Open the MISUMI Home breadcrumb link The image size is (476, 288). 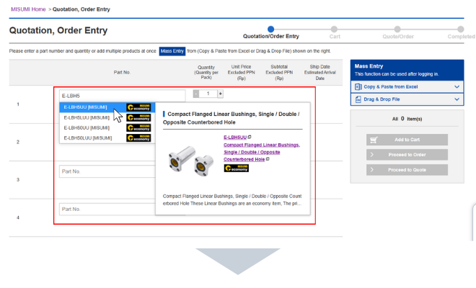coord(28,9)
